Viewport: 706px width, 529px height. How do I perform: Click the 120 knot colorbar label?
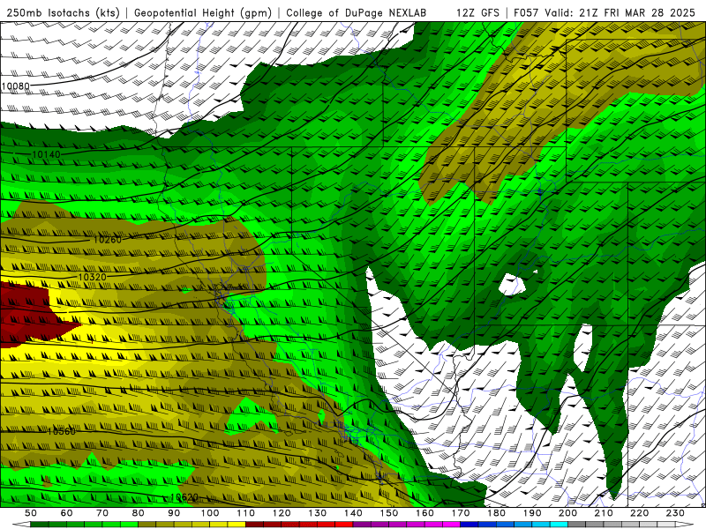tap(282, 513)
